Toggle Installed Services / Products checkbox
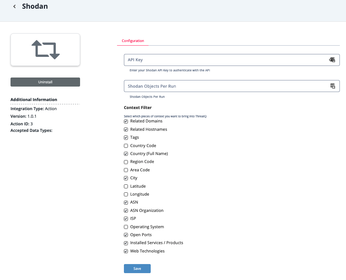 126,243
